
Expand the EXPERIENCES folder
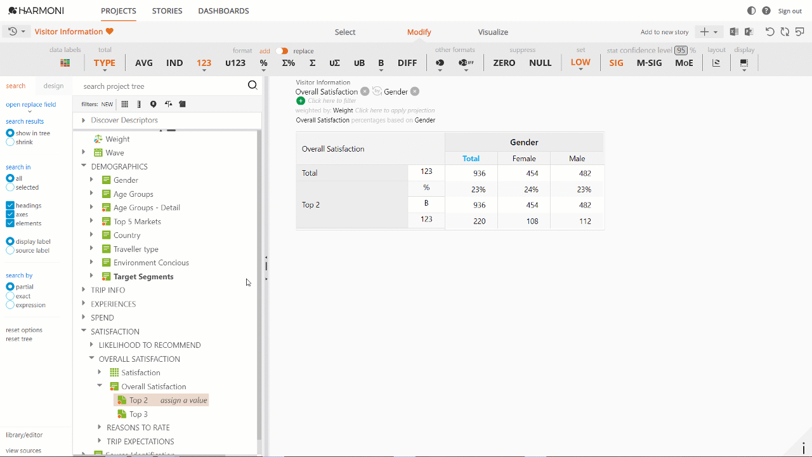[x=83, y=304]
